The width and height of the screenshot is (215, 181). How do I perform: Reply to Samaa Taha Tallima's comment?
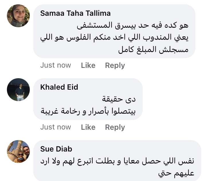click(x=115, y=66)
